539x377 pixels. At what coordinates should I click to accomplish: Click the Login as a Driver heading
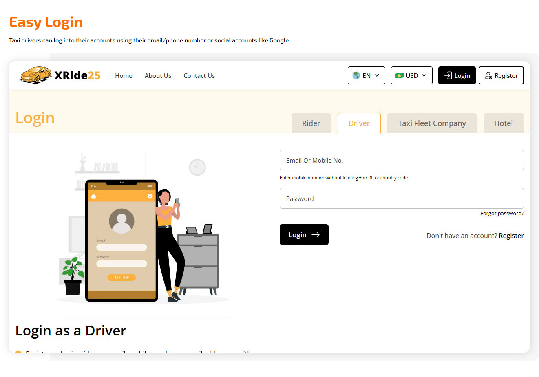click(71, 331)
